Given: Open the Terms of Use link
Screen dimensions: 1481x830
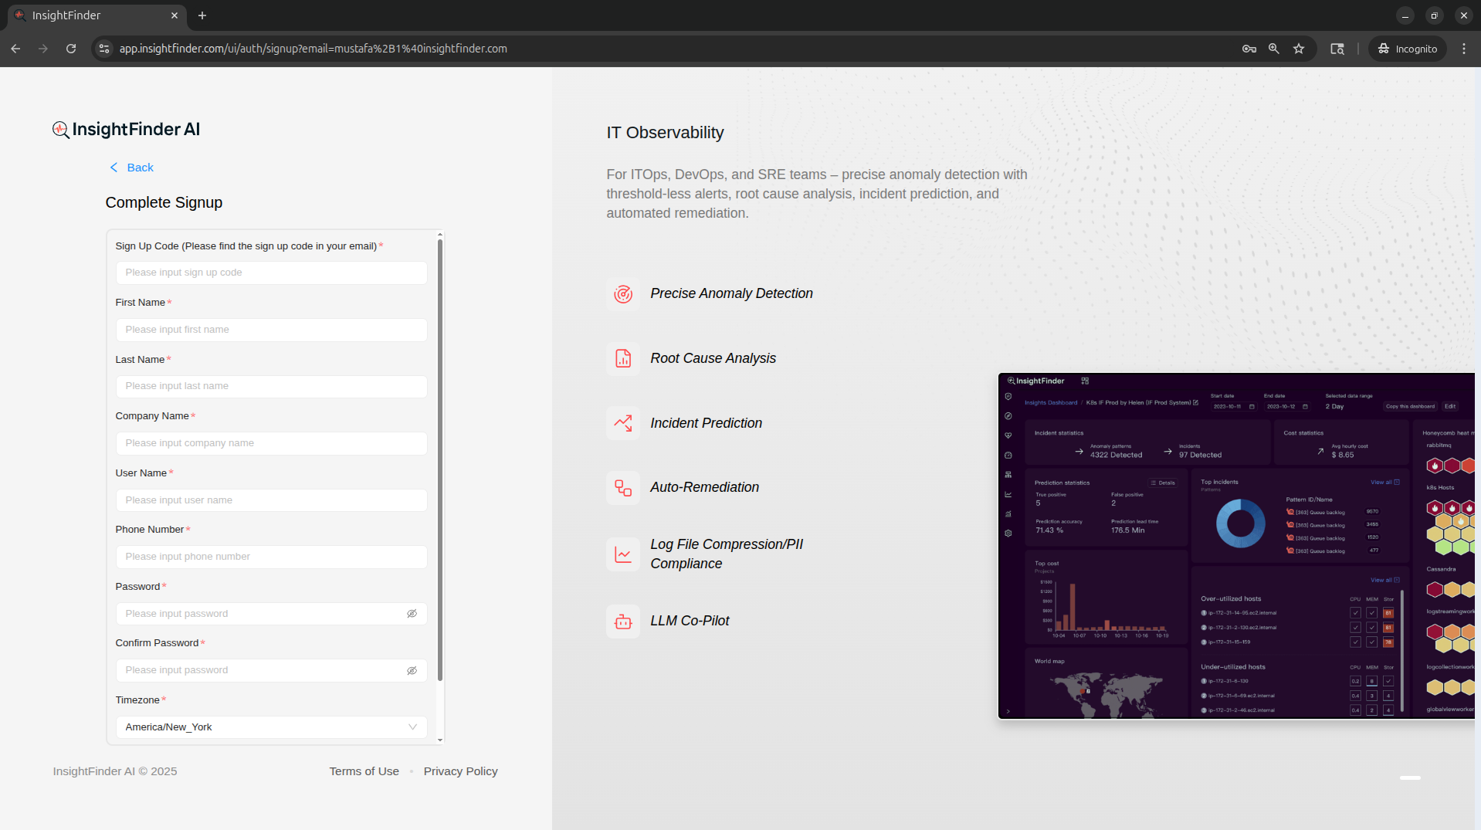Looking at the screenshot, I should tap(364, 771).
